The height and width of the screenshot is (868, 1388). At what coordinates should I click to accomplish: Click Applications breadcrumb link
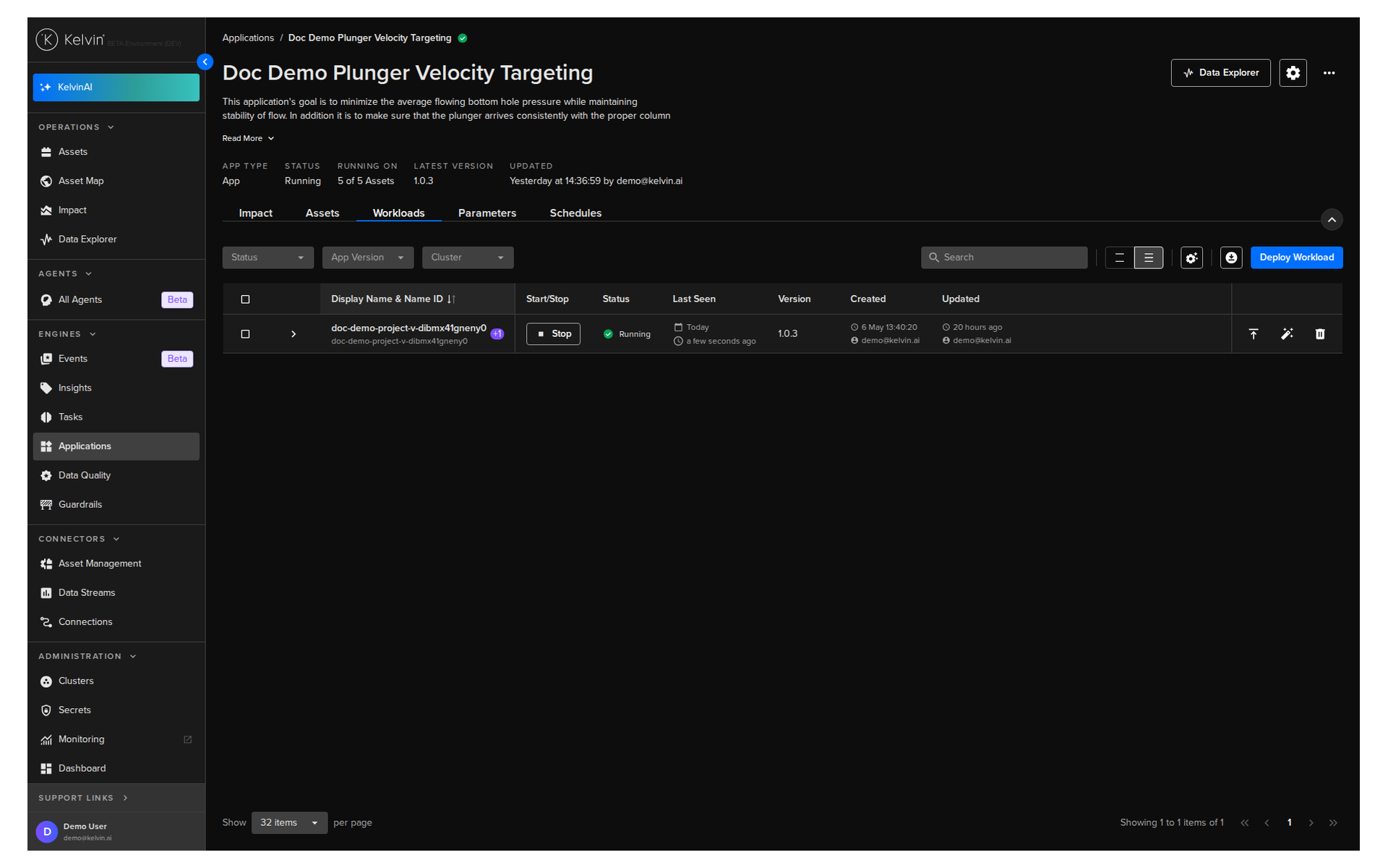point(248,38)
